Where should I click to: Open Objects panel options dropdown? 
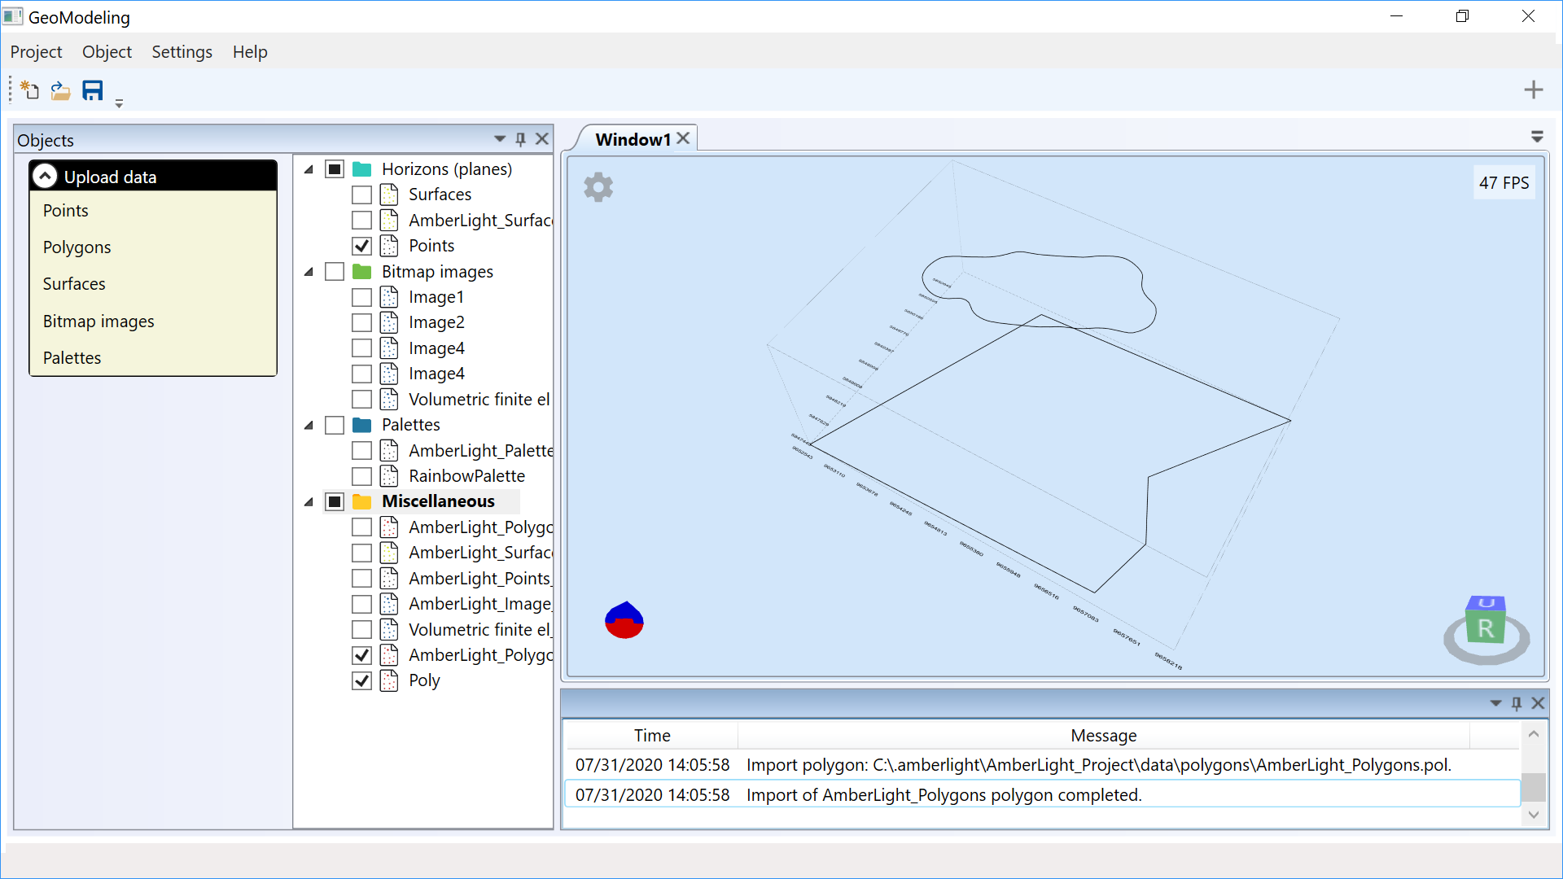(500, 139)
